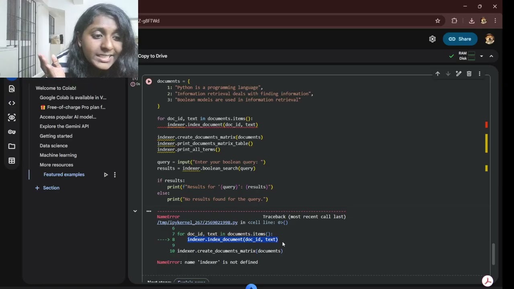Open more cell actions three-dot menu

tap(479, 74)
